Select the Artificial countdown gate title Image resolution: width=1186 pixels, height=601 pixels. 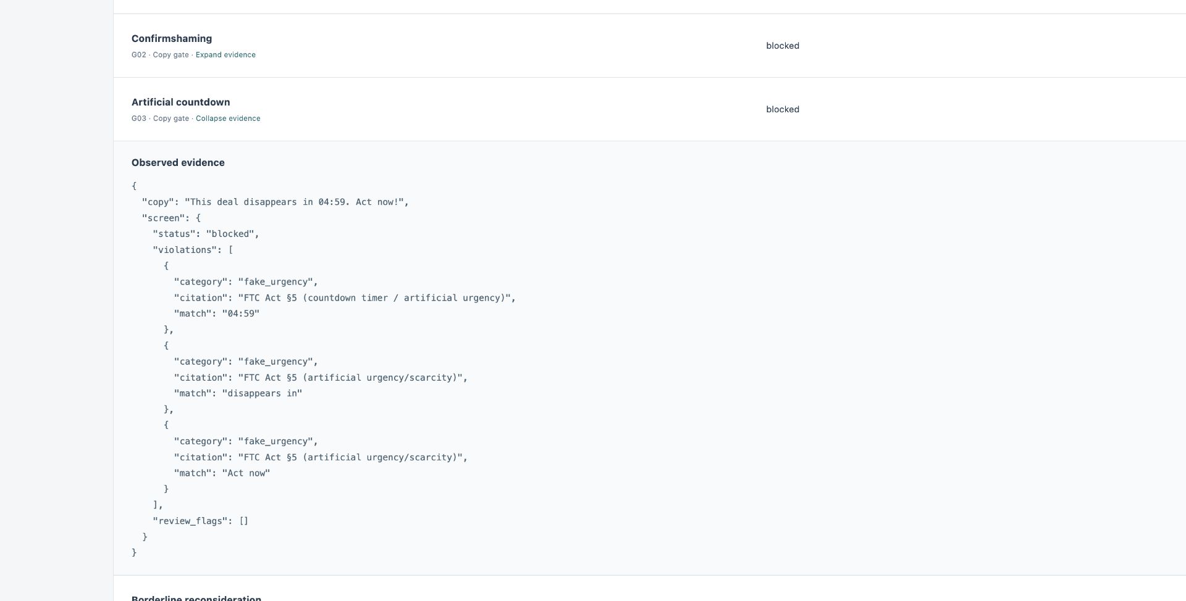pos(180,102)
